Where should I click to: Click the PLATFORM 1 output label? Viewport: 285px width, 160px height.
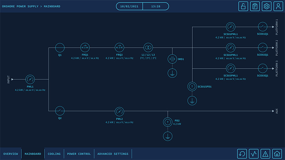click(x=277, y=27)
